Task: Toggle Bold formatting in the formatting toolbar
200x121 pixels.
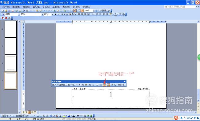Action: coord(56,14)
